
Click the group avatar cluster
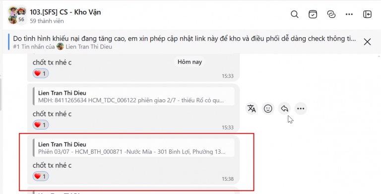pos(17,15)
